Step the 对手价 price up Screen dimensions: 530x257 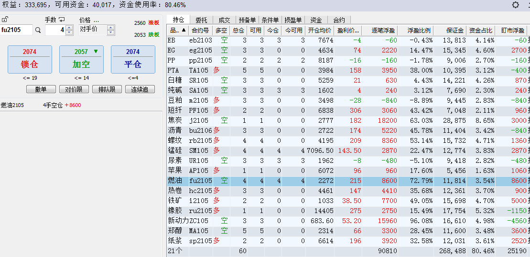[x=110, y=28]
